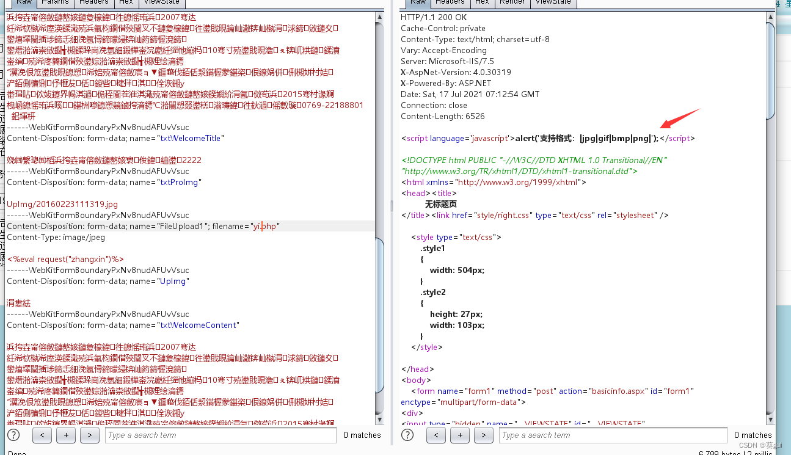Image resolution: width=791 pixels, height=455 pixels.
Task: Click the 'Content-Length: 6526' header
Action: pos(443,116)
